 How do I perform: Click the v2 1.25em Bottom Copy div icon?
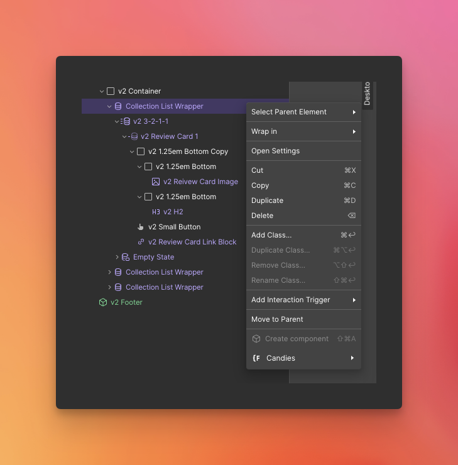pos(141,151)
